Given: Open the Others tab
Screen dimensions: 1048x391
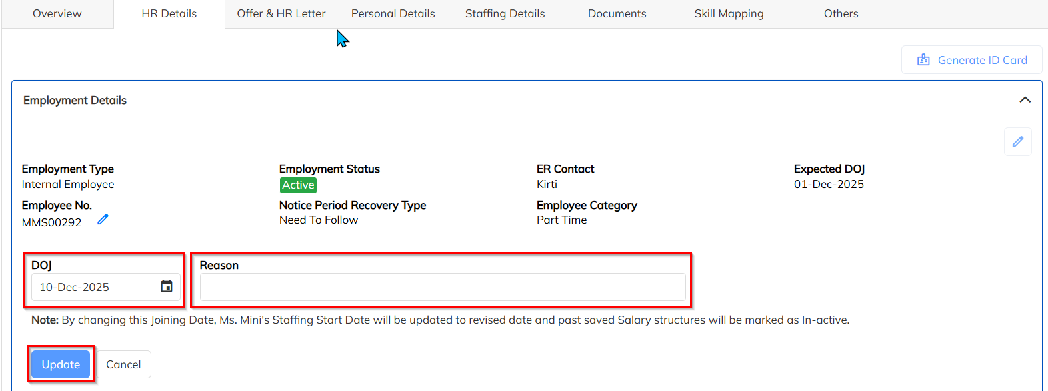Looking at the screenshot, I should coord(841,13).
